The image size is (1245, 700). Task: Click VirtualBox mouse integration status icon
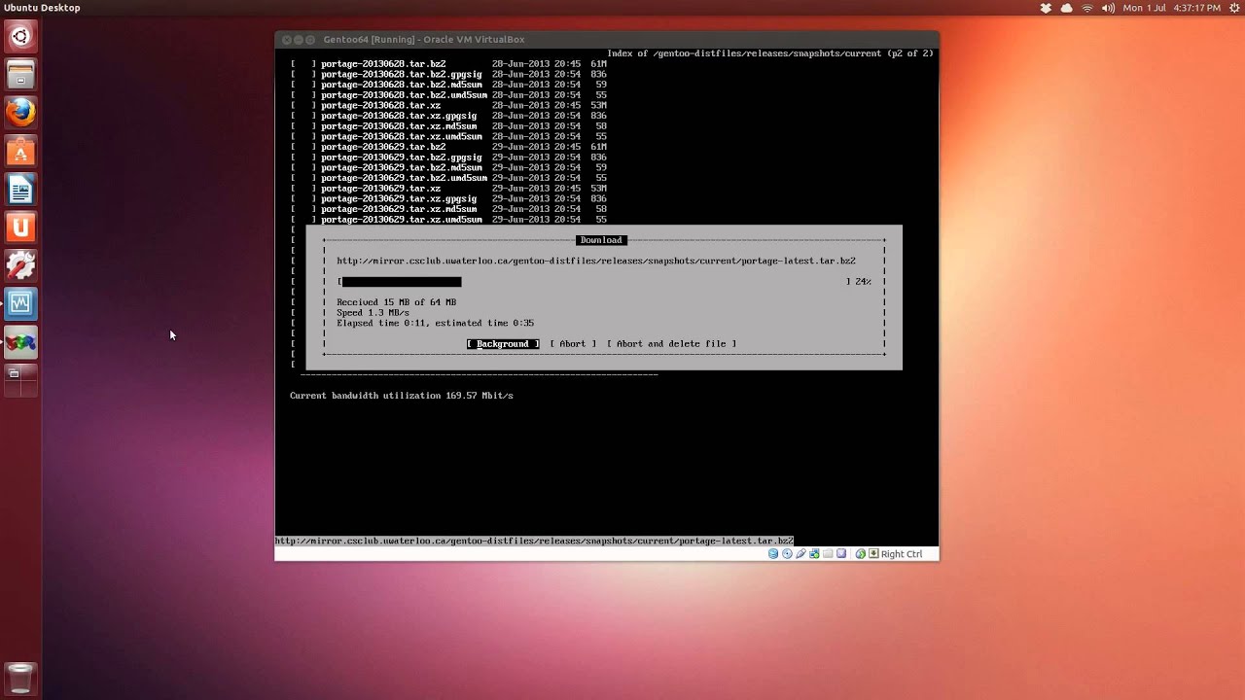point(861,553)
